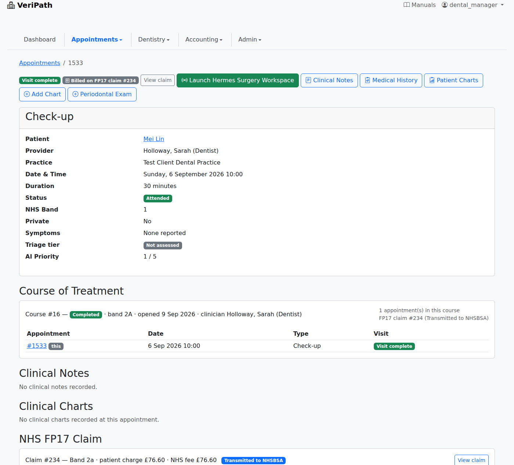Click '1 appointment(s) in this course' text

pyautogui.click(x=419, y=310)
